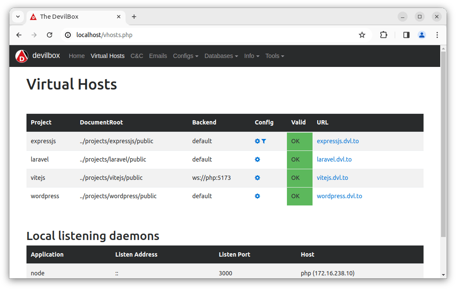Toggle the browser side panel
456x289 pixels.
(x=406, y=35)
